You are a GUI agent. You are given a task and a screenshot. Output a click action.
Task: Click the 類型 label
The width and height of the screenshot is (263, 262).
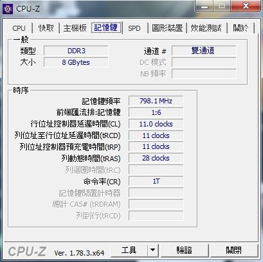tap(28, 51)
